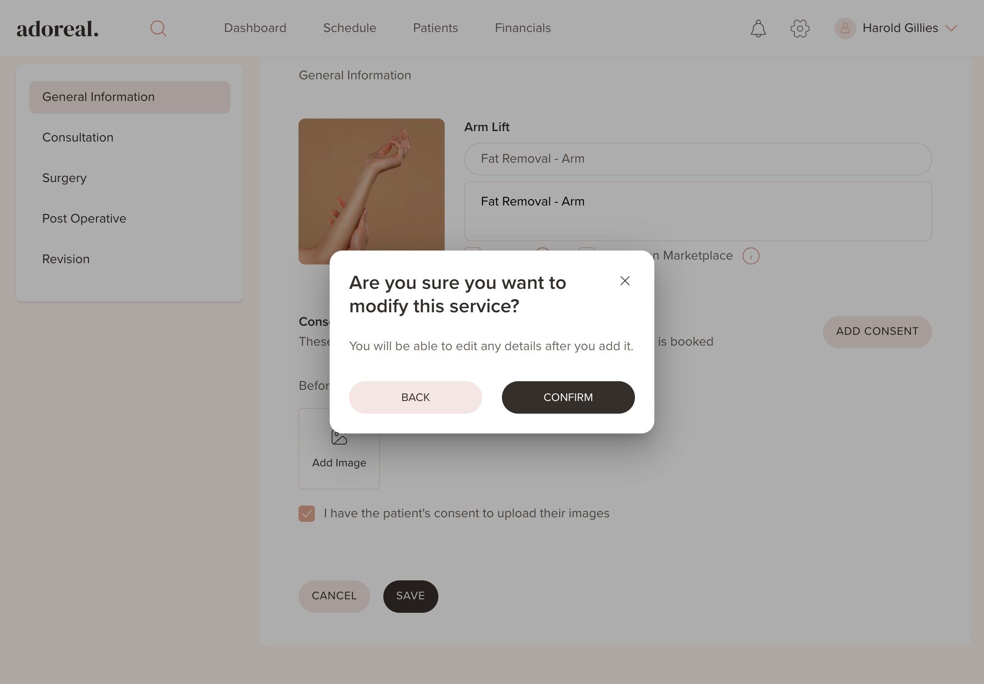Click the adoreal logo
Viewport: 984px width, 684px height.
[x=57, y=29]
